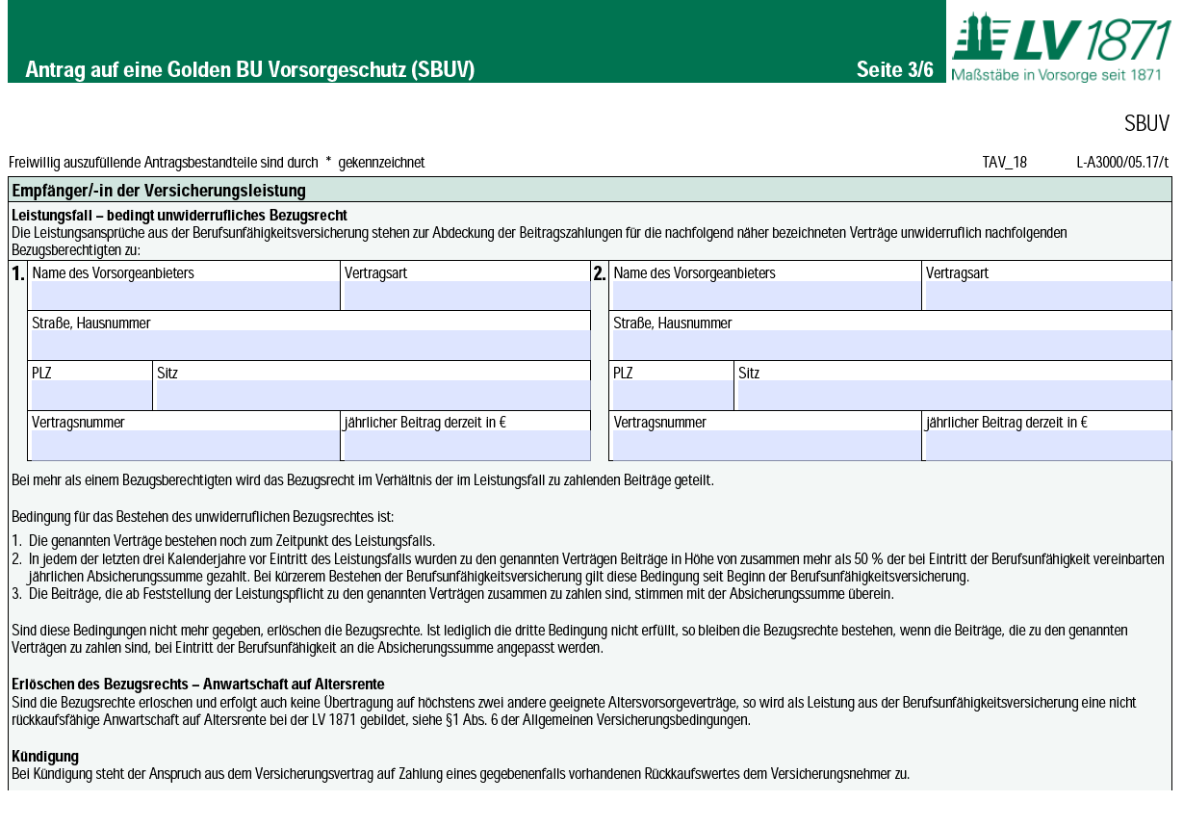Click the TAV_18 form code
Screen dimensions: 1183x827
tap(1005, 163)
